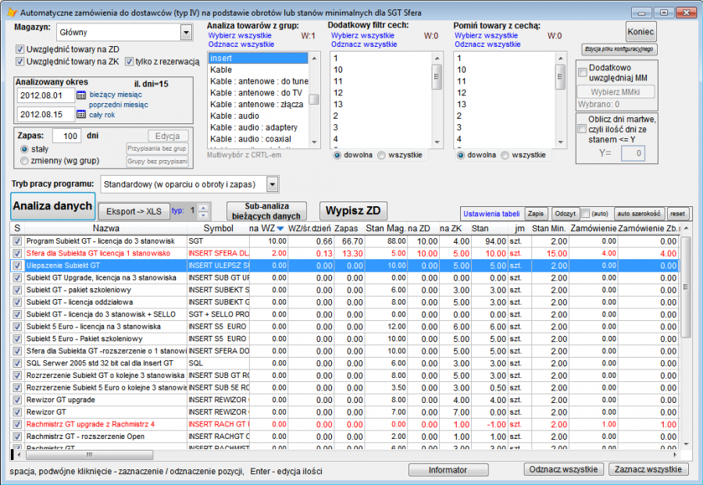Click the Koniec button
Image resolution: width=703 pixels, height=485 pixels.
(x=641, y=32)
